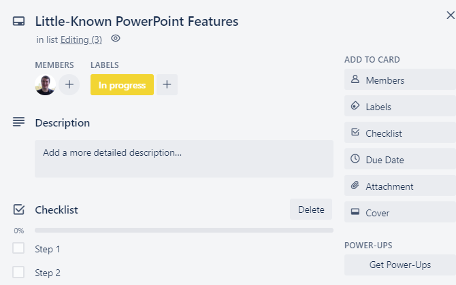Screen dimensions: 456x285
Task: Toggle the watch eye icon
Action: (x=116, y=39)
